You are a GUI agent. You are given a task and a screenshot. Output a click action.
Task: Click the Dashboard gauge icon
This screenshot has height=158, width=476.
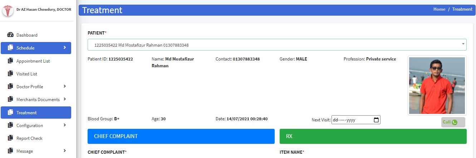[10, 35]
